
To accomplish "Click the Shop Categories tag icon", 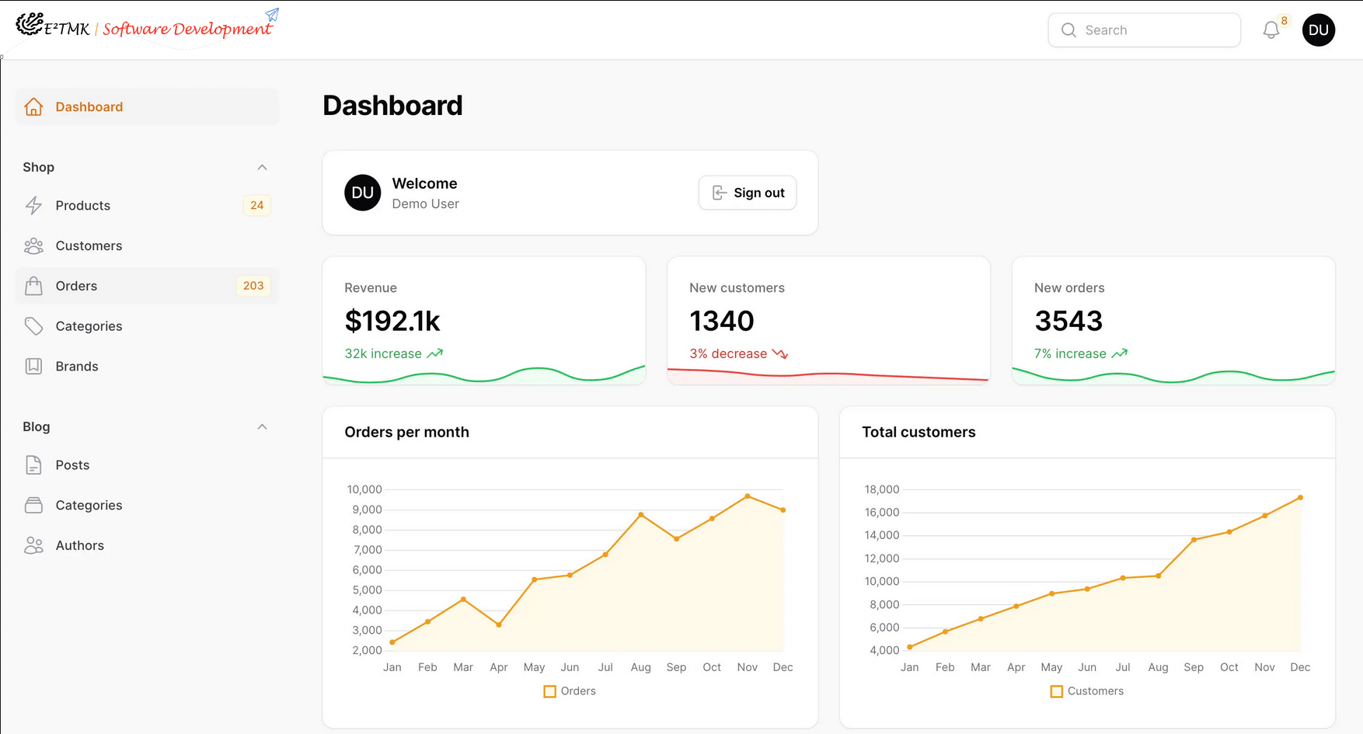I will click(x=33, y=326).
